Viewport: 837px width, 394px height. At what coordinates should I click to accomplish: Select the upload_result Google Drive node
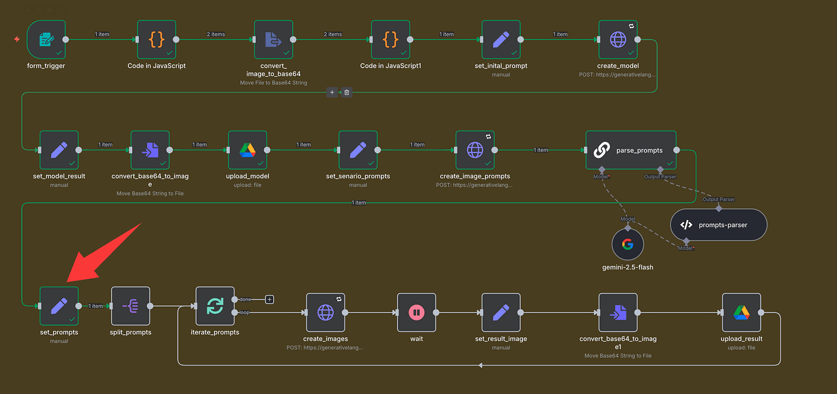(x=741, y=312)
